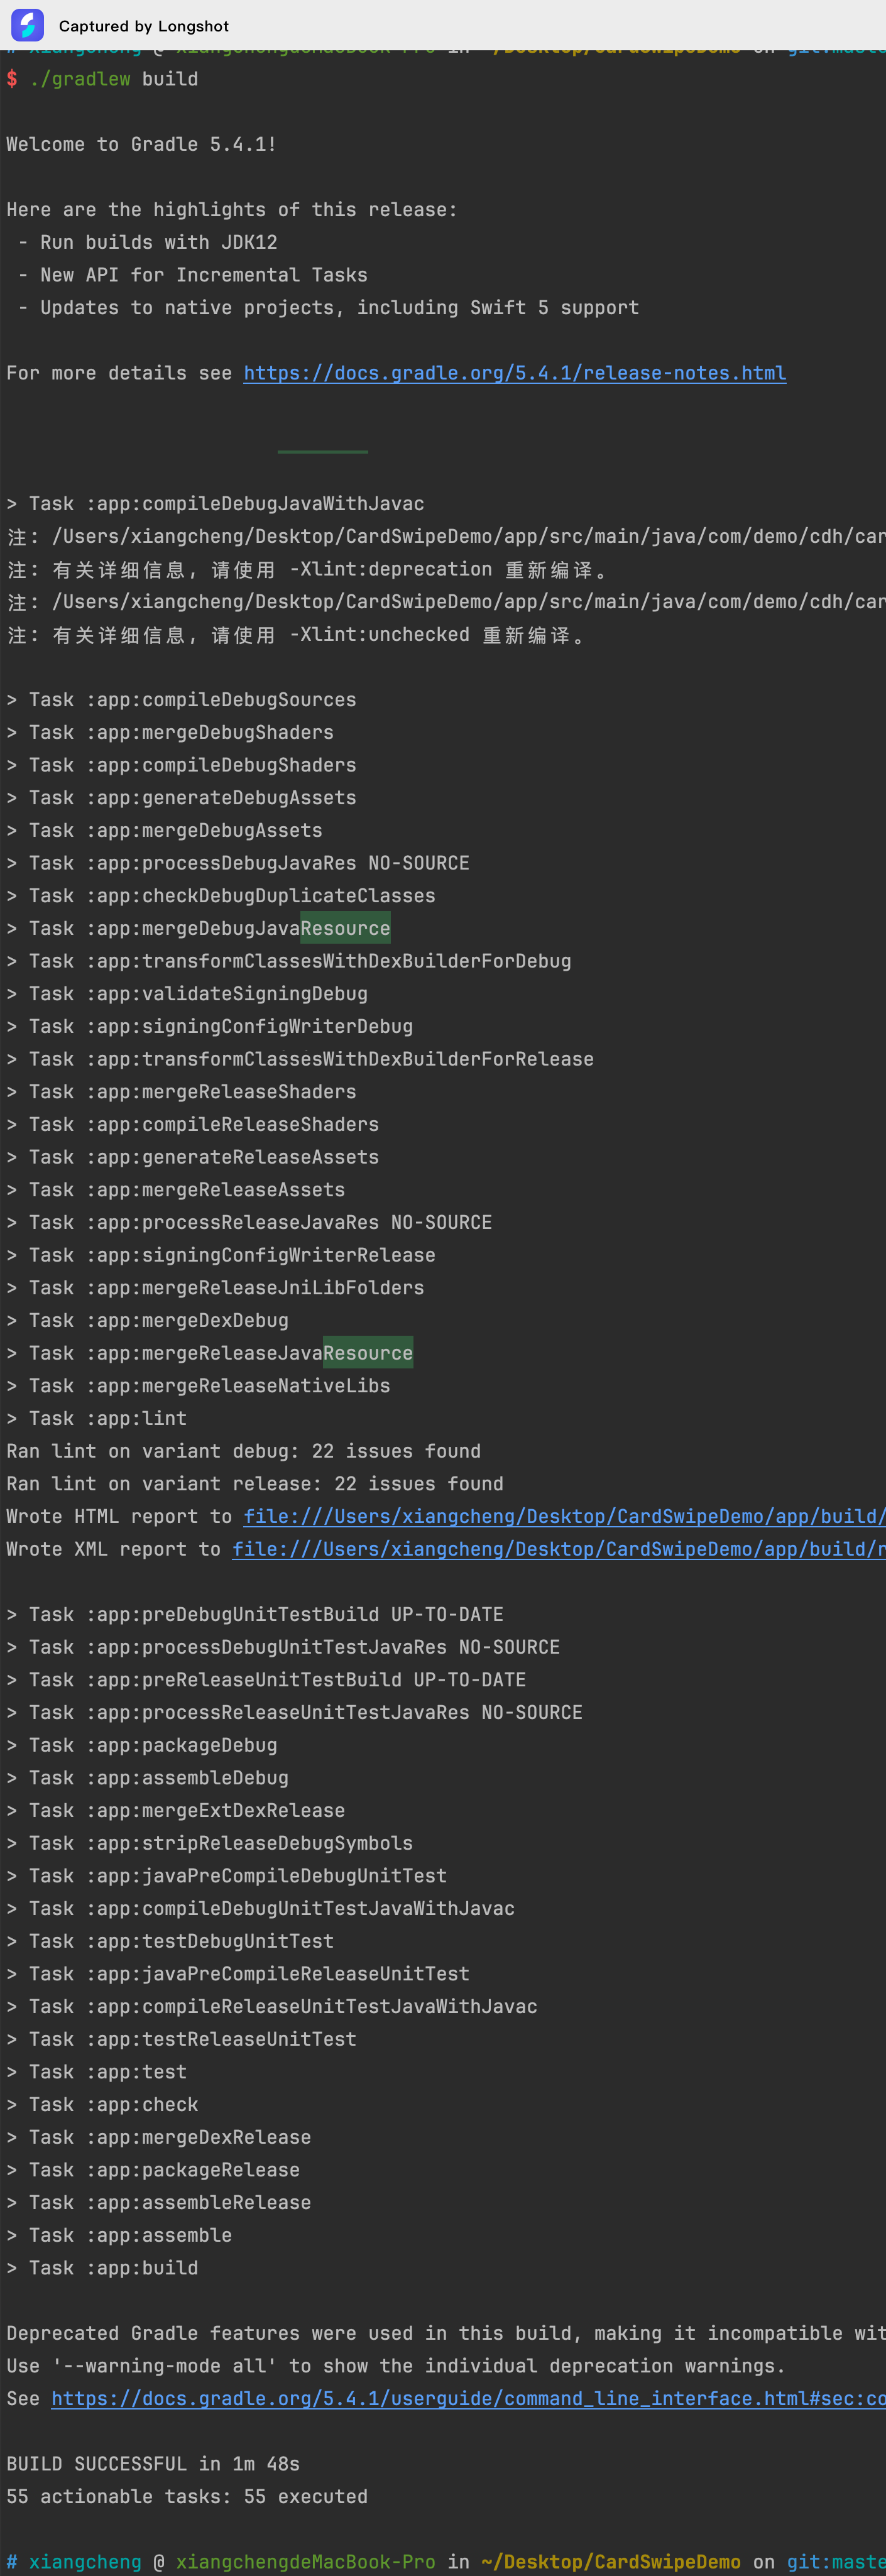Click the 'Welcome to Gradle 5.4.1!' text
The width and height of the screenshot is (886, 2576).
(141, 144)
